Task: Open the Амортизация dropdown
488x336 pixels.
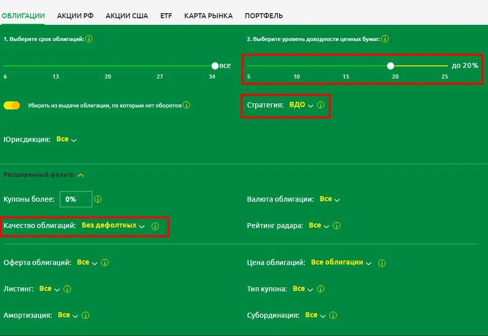Action: point(68,316)
